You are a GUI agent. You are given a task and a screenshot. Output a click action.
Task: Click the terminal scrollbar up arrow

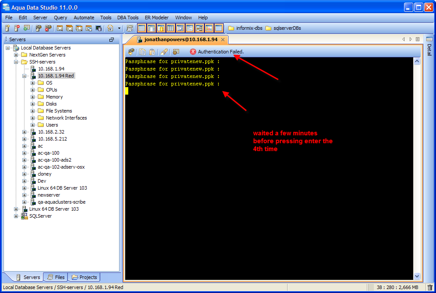click(x=417, y=61)
